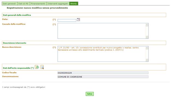
Task: Focus the Data input field
Action: click(x=67, y=20)
